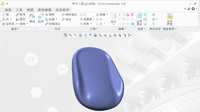Select the 草绘 Sketch tool
This screenshot has width=200, height=112.
[32, 18]
